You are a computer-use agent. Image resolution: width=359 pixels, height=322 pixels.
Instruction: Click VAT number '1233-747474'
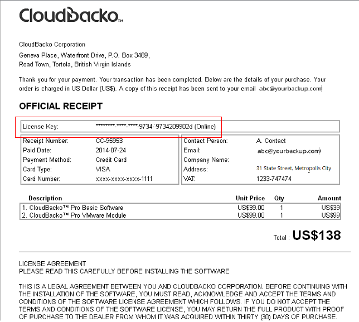point(274,179)
